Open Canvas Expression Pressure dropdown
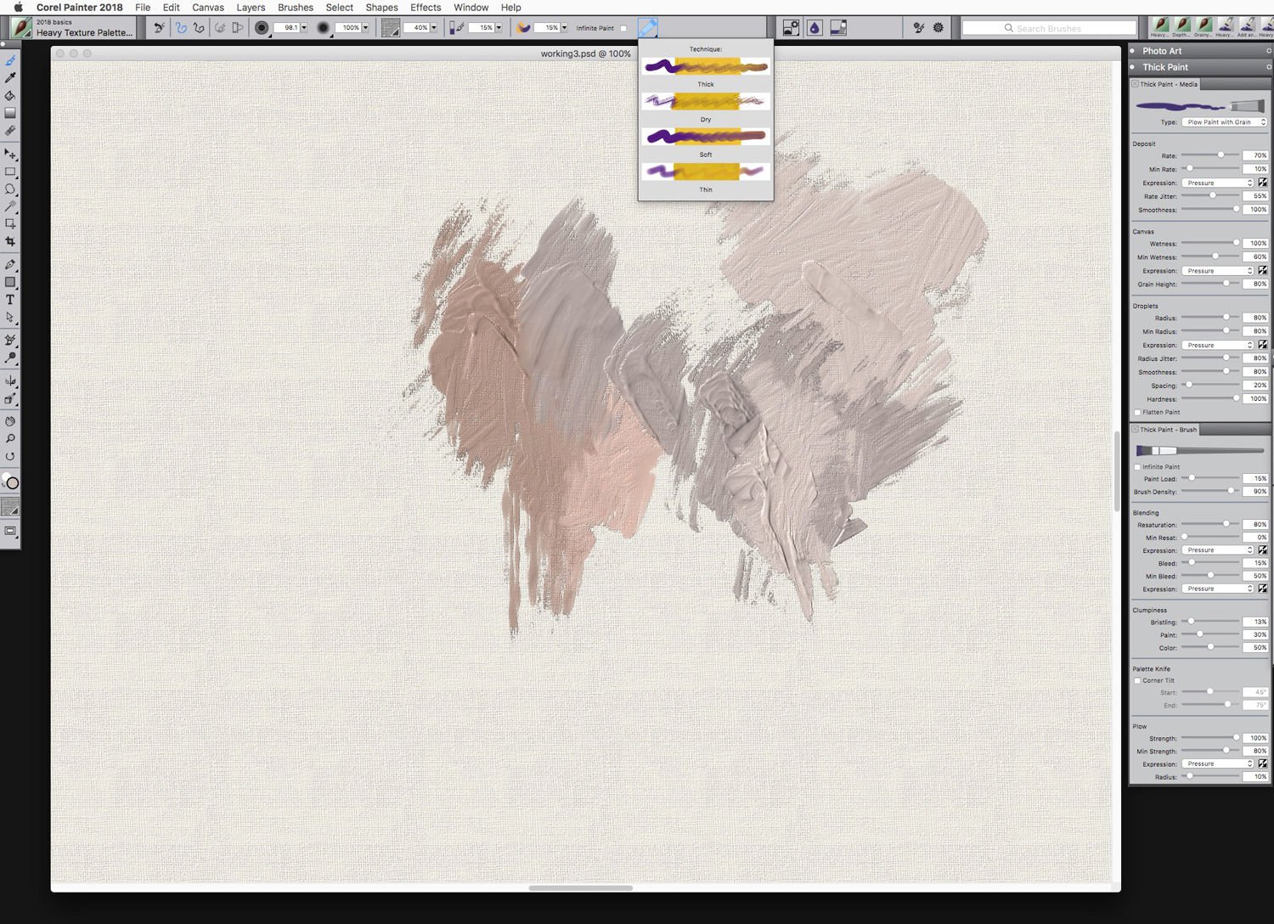This screenshot has height=924, width=1274. 1218,271
